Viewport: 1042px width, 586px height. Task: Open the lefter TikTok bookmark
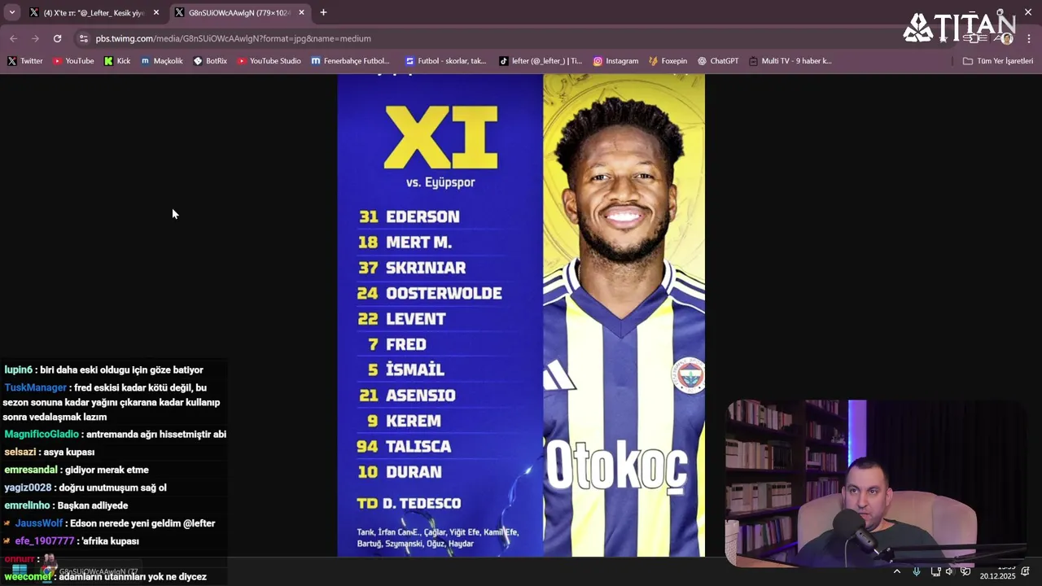pos(541,61)
